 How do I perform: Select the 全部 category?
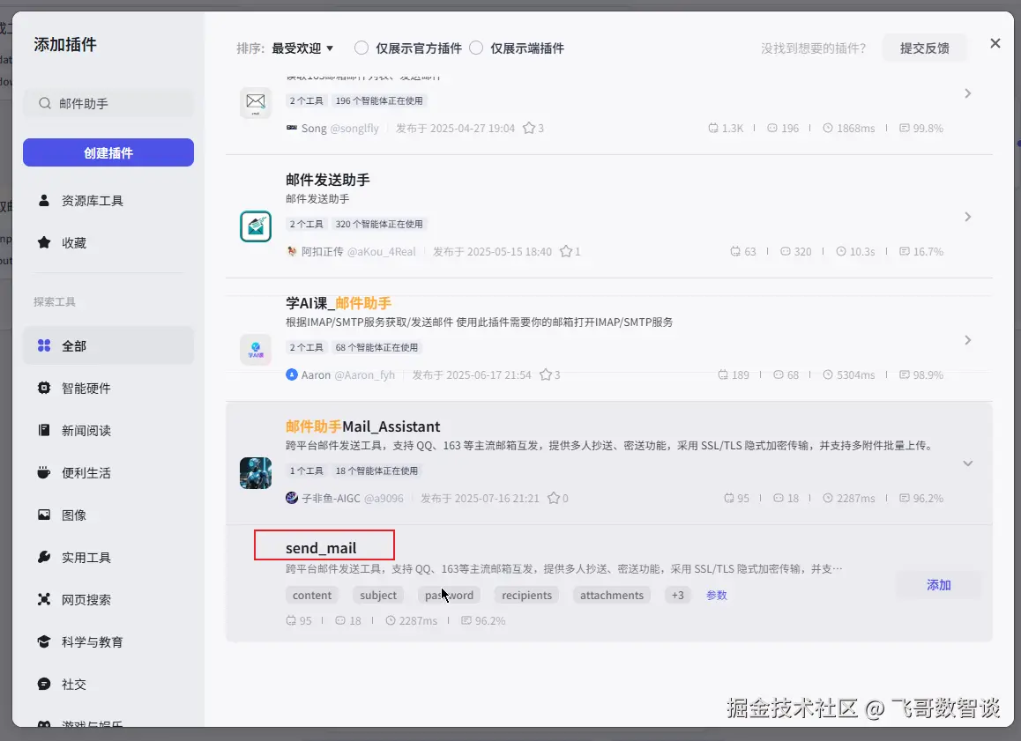point(108,346)
